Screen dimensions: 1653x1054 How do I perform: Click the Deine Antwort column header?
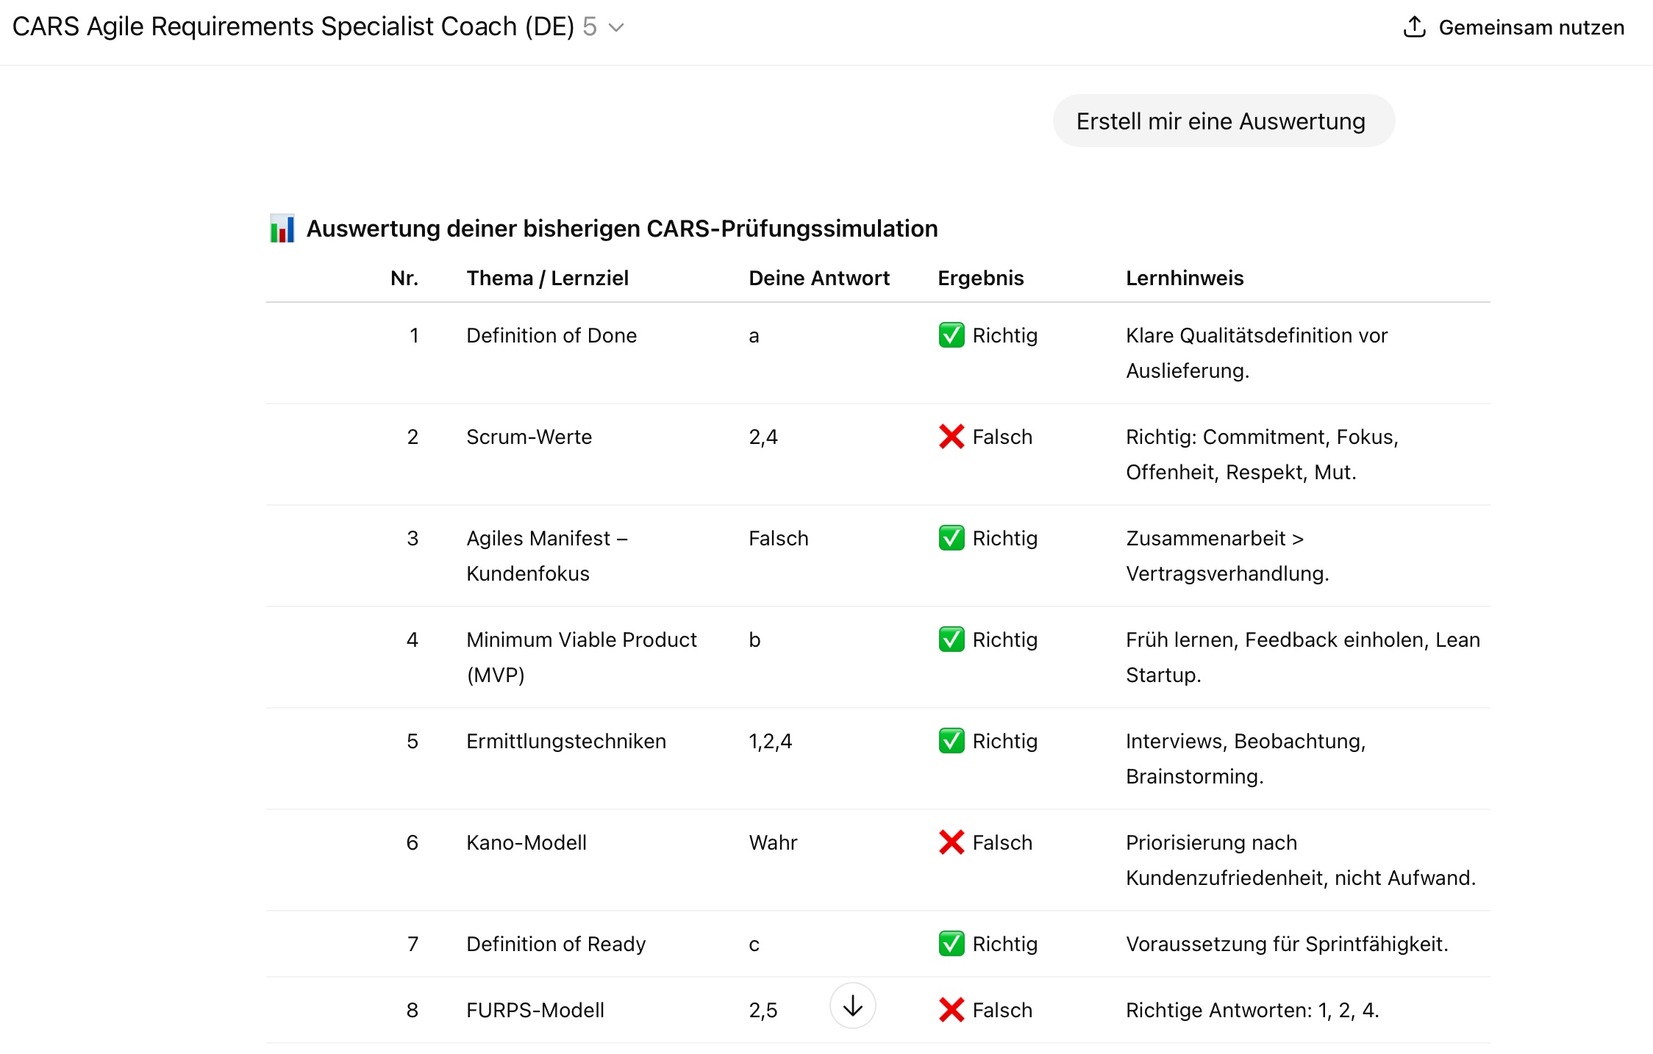coord(818,278)
